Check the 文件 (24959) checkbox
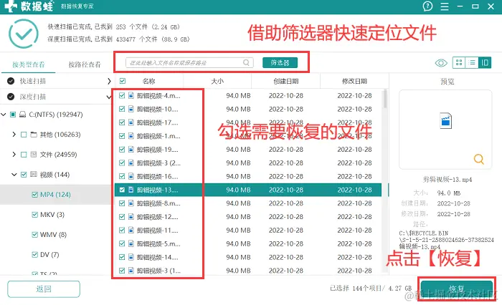Viewport: 502px width, 305px height. (x=24, y=155)
